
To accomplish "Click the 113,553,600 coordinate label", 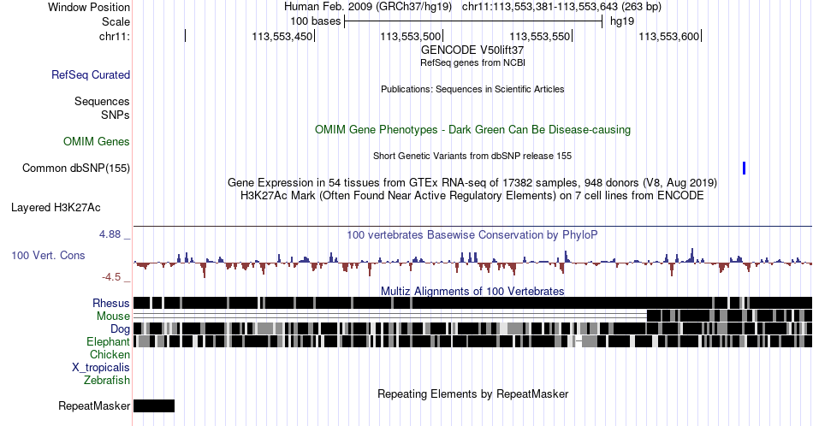I will point(668,36).
